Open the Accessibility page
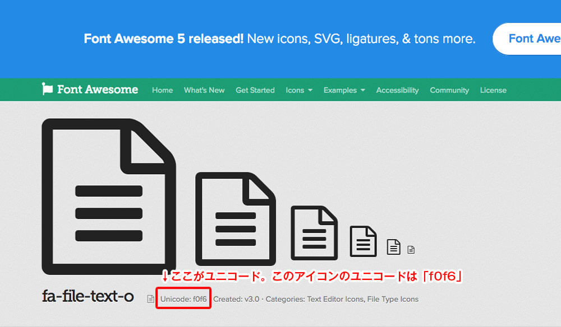Screen dimensions: 561x327 (398, 90)
